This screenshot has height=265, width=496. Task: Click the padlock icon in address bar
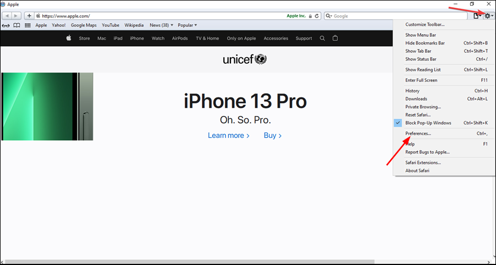click(310, 16)
